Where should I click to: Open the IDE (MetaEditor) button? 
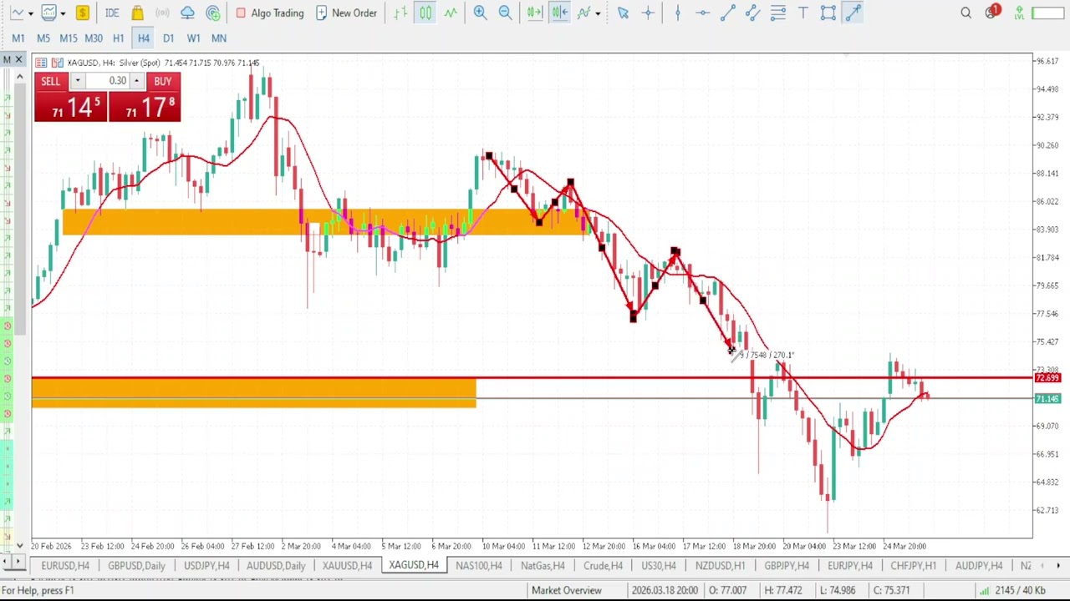tap(112, 13)
